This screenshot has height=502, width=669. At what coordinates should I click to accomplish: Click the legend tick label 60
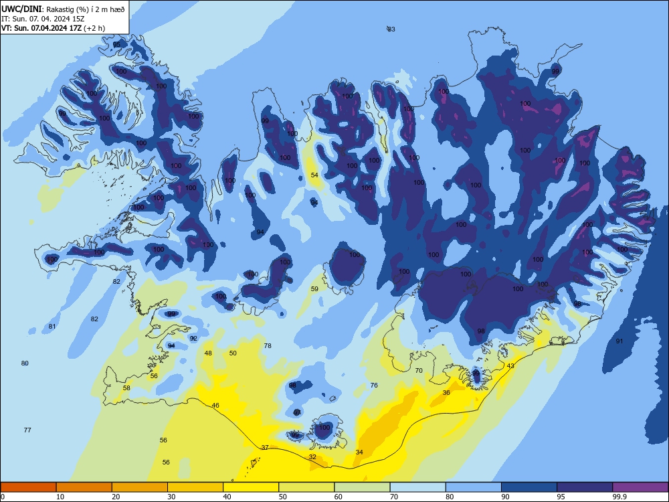(x=339, y=497)
